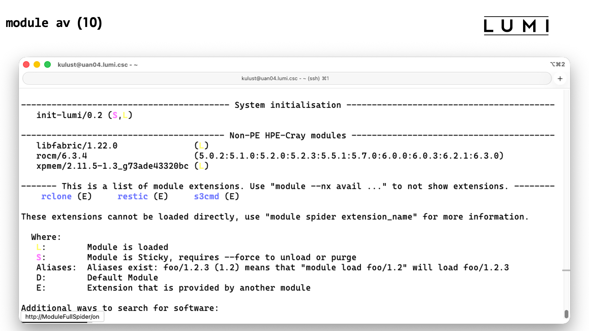589x331 pixels.
Task: Click the slide title module av (10)
Action: coord(54,23)
